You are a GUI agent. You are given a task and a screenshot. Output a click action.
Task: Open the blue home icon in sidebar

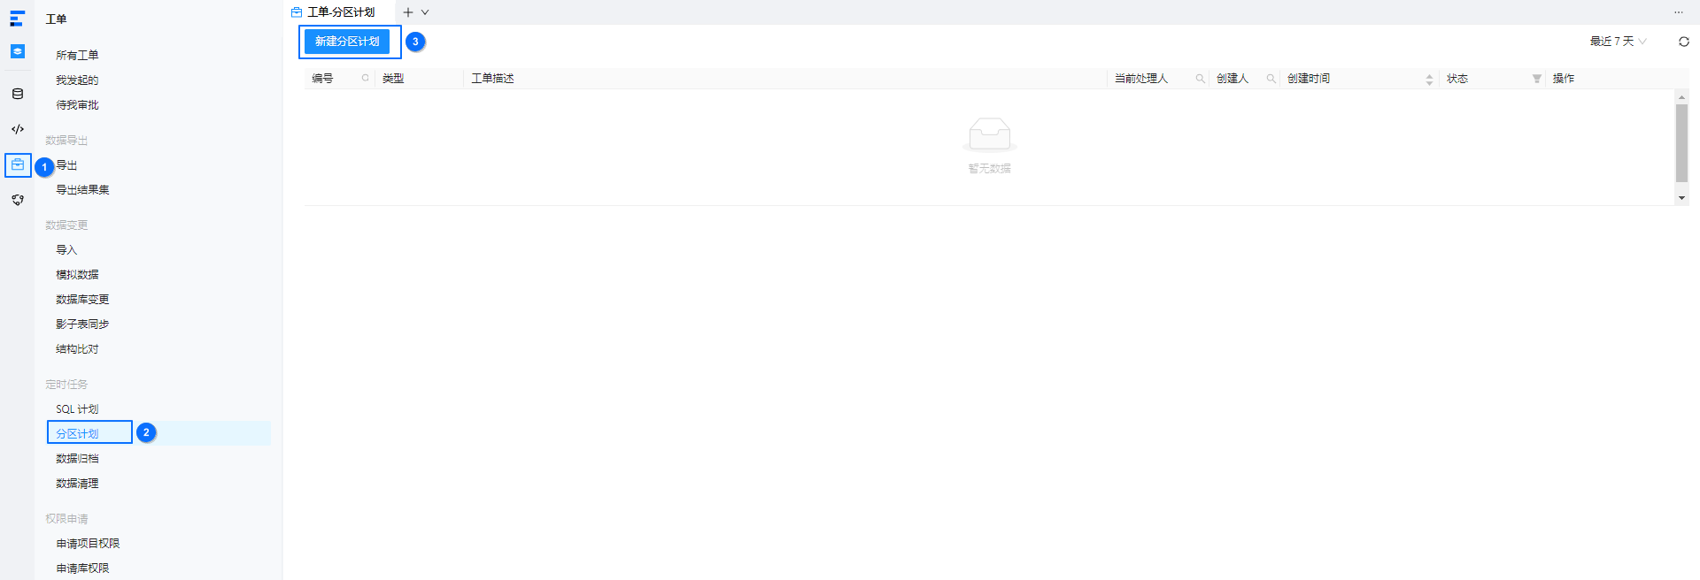18,51
